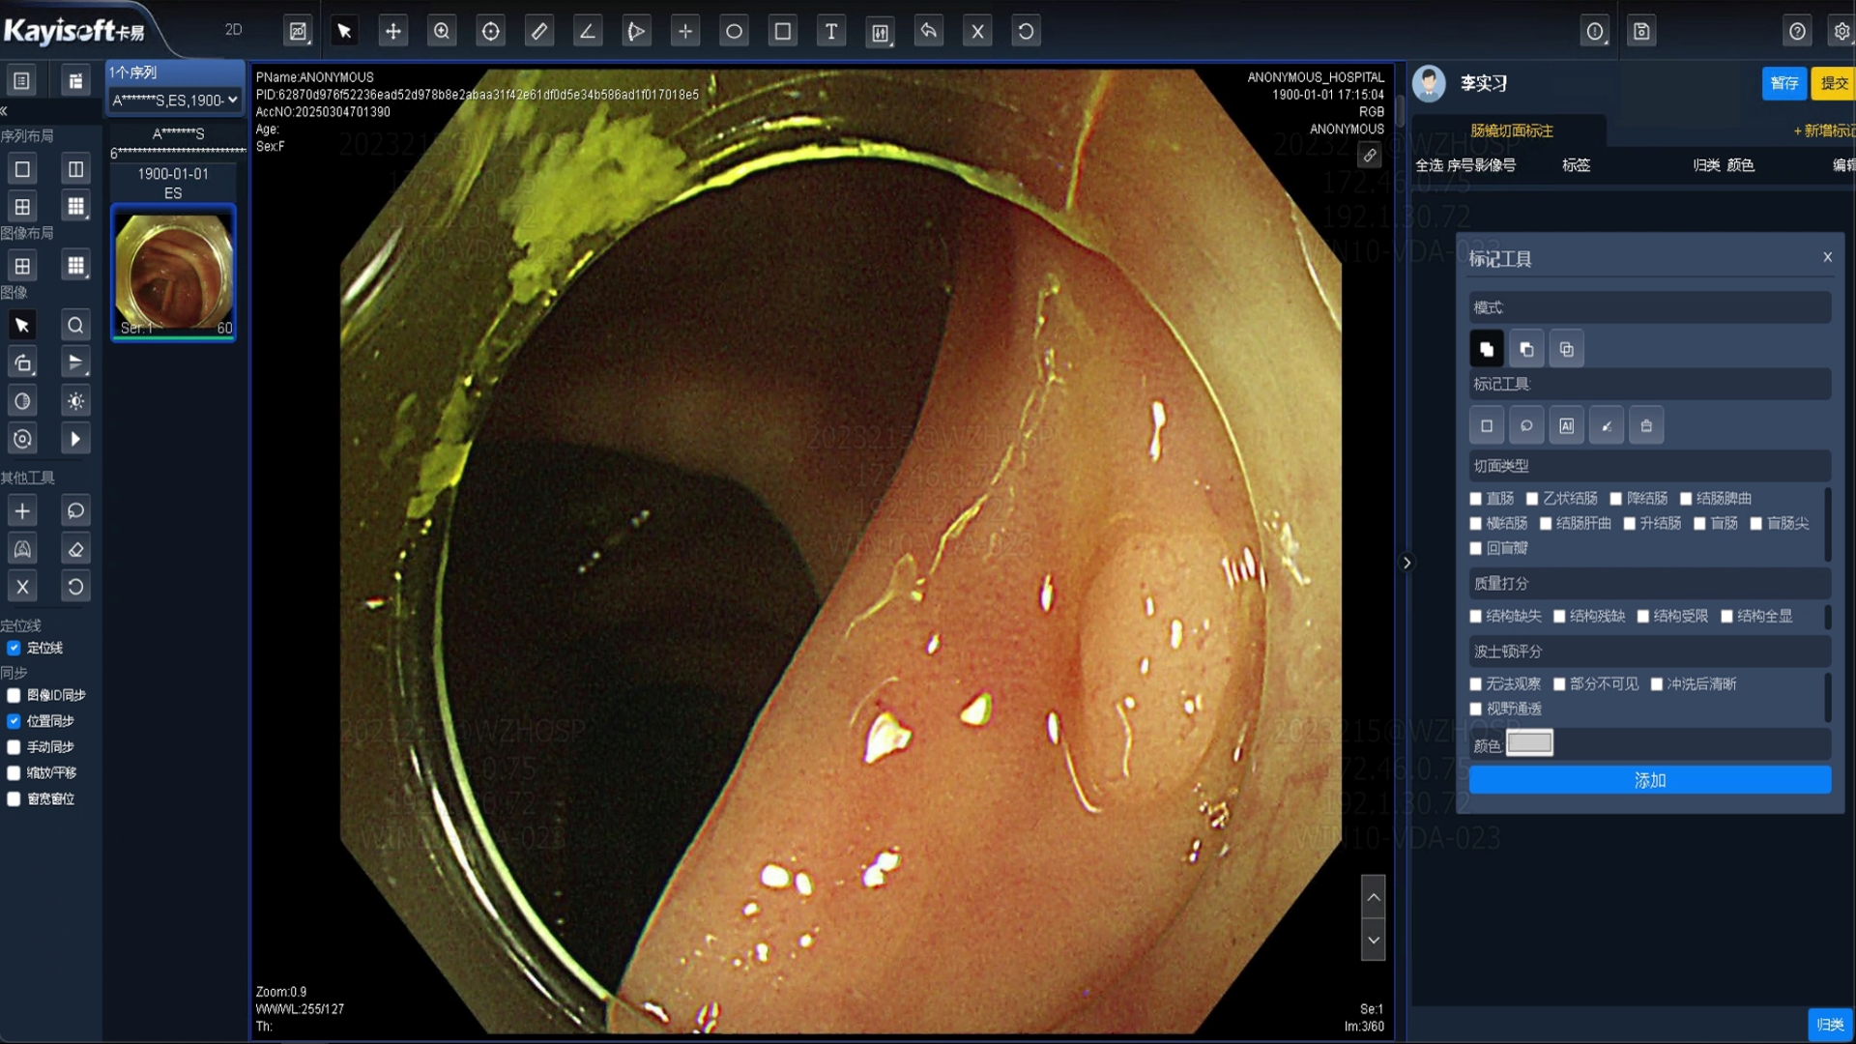Select the rectangle marking tool in panel

[x=1487, y=425]
